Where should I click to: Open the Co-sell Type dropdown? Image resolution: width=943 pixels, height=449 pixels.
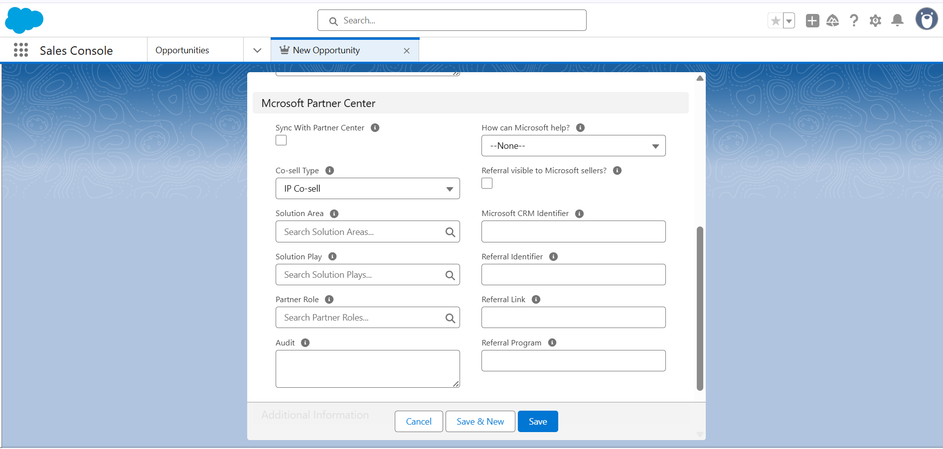point(367,189)
